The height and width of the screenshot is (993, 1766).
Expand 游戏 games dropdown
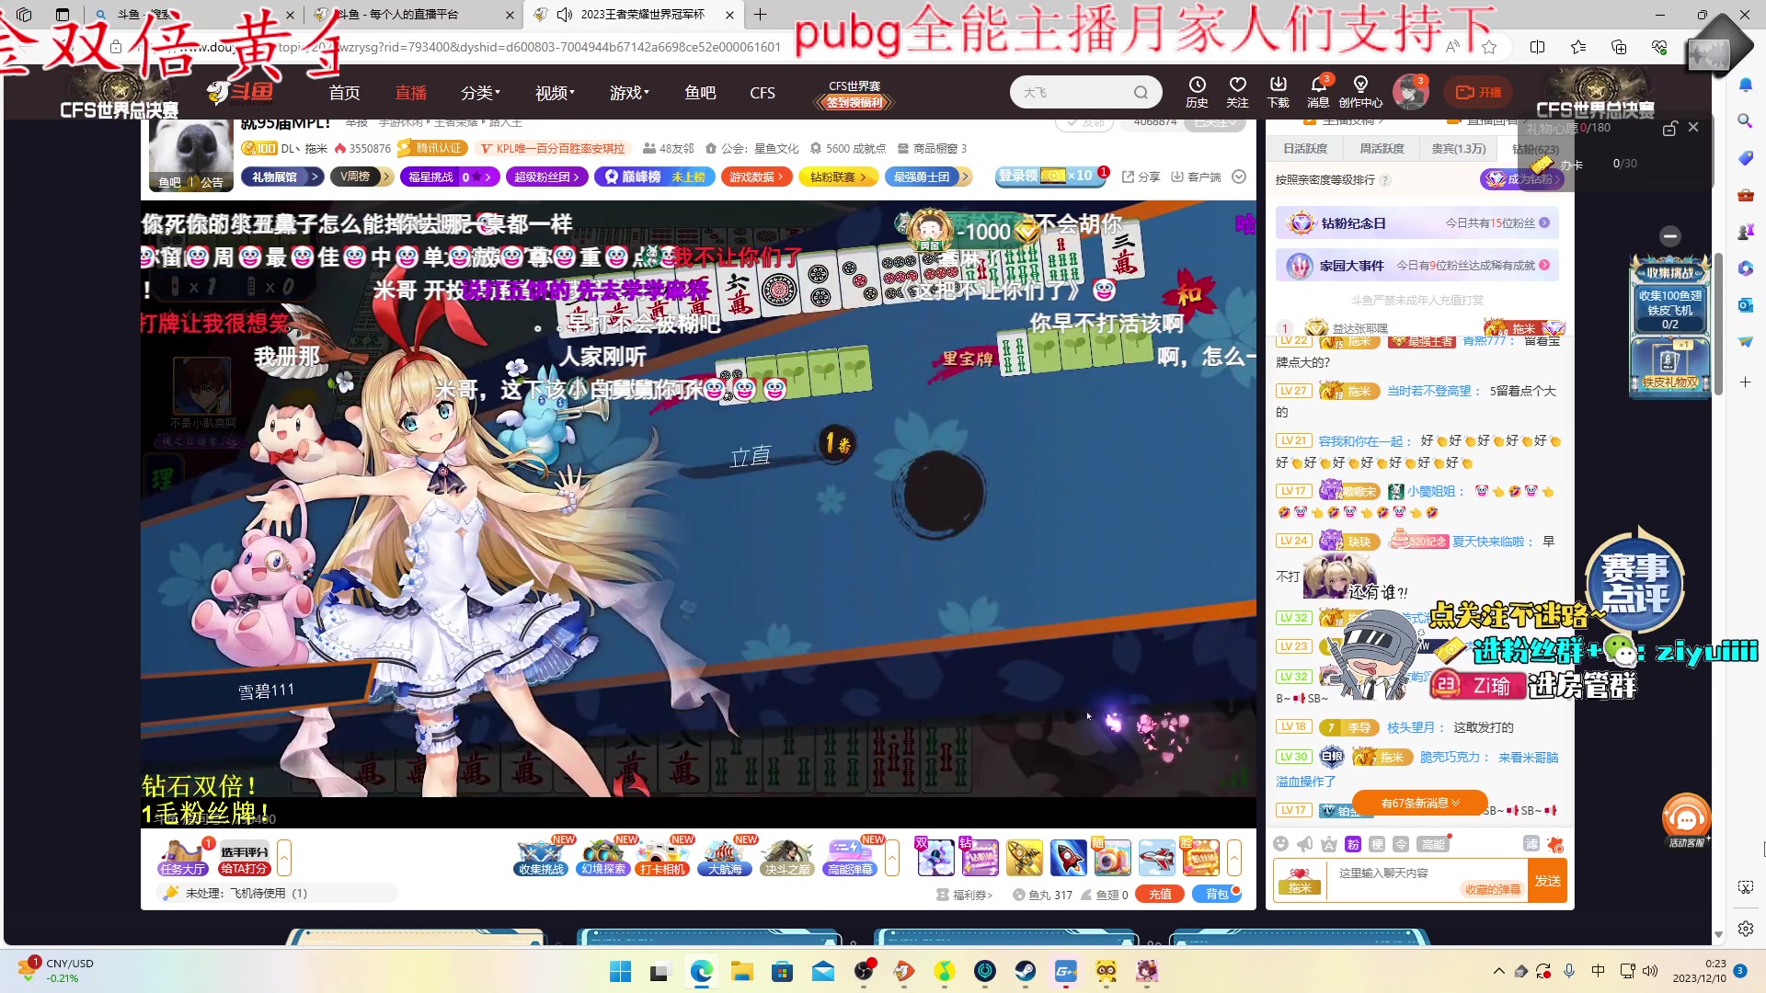click(x=629, y=93)
